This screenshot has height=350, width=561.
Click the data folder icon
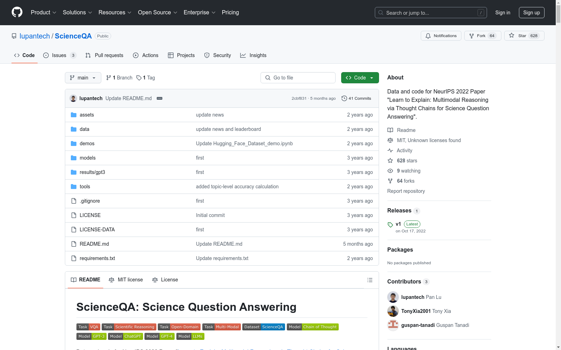point(74,129)
